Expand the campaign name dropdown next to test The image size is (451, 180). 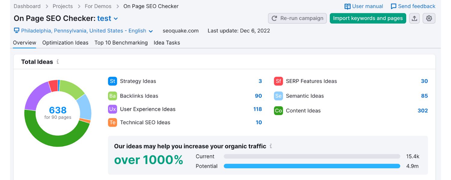tap(116, 18)
